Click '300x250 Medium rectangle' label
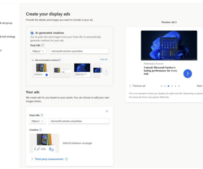Screen dimensions: 203x169 77,143
